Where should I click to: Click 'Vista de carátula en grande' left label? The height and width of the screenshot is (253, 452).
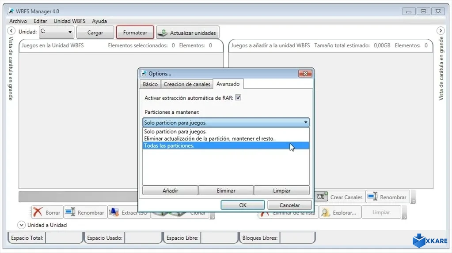click(x=11, y=68)
